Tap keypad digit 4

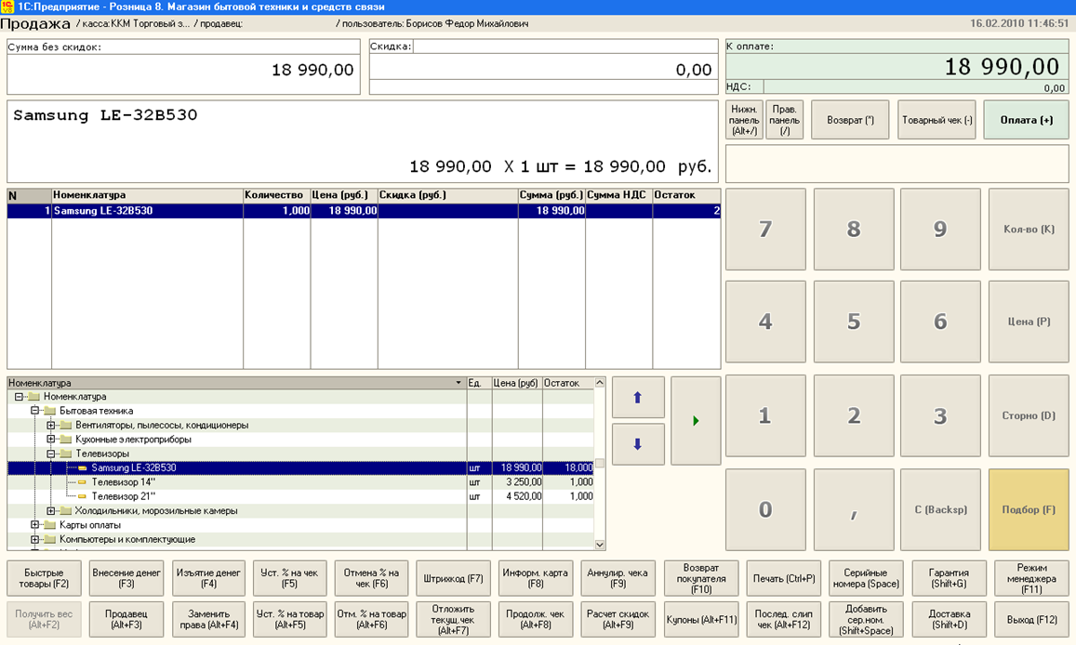coord(765,322)
